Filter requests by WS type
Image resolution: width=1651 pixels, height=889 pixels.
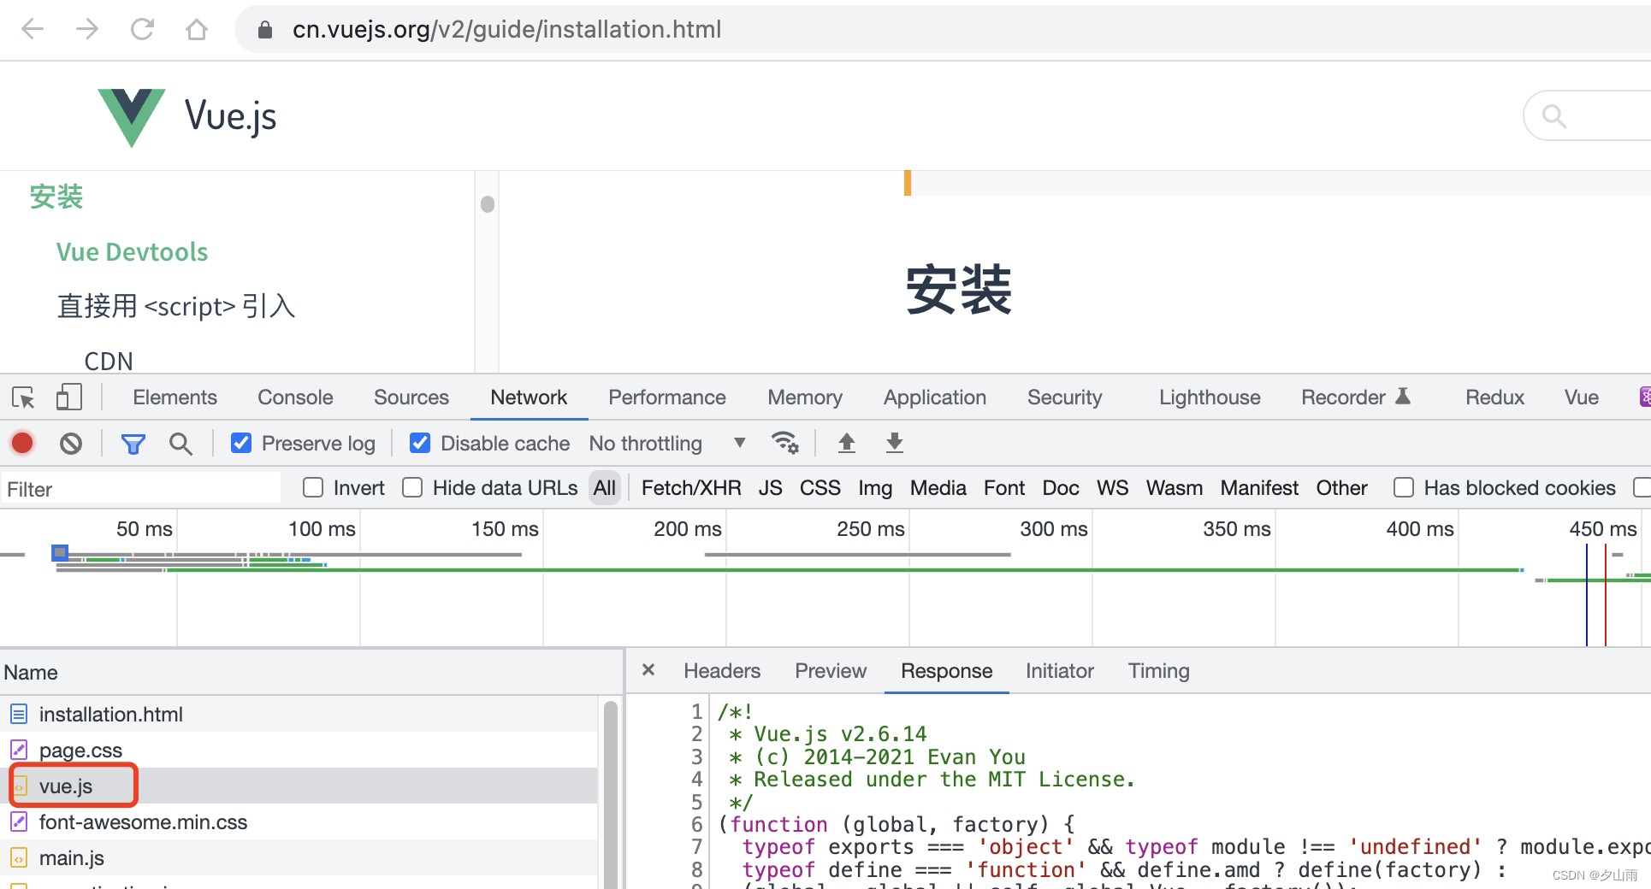pos(1112,488)
